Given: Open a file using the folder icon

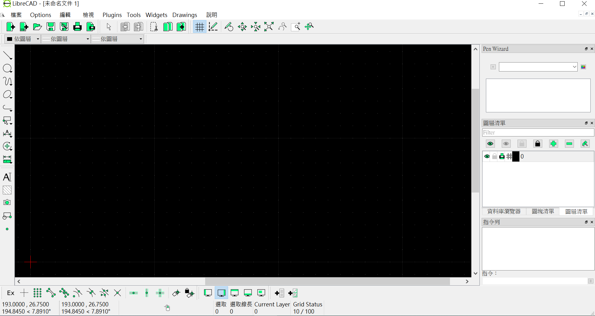Looking at the screenshot, I should pyautogui.click(x=37, y=27).
